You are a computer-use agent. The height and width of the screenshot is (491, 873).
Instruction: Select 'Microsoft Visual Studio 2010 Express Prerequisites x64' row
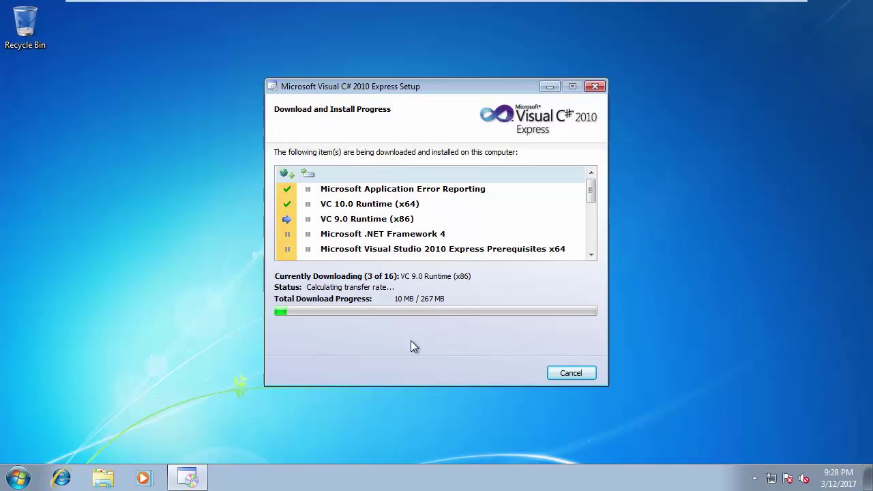[x=430, y=249]
